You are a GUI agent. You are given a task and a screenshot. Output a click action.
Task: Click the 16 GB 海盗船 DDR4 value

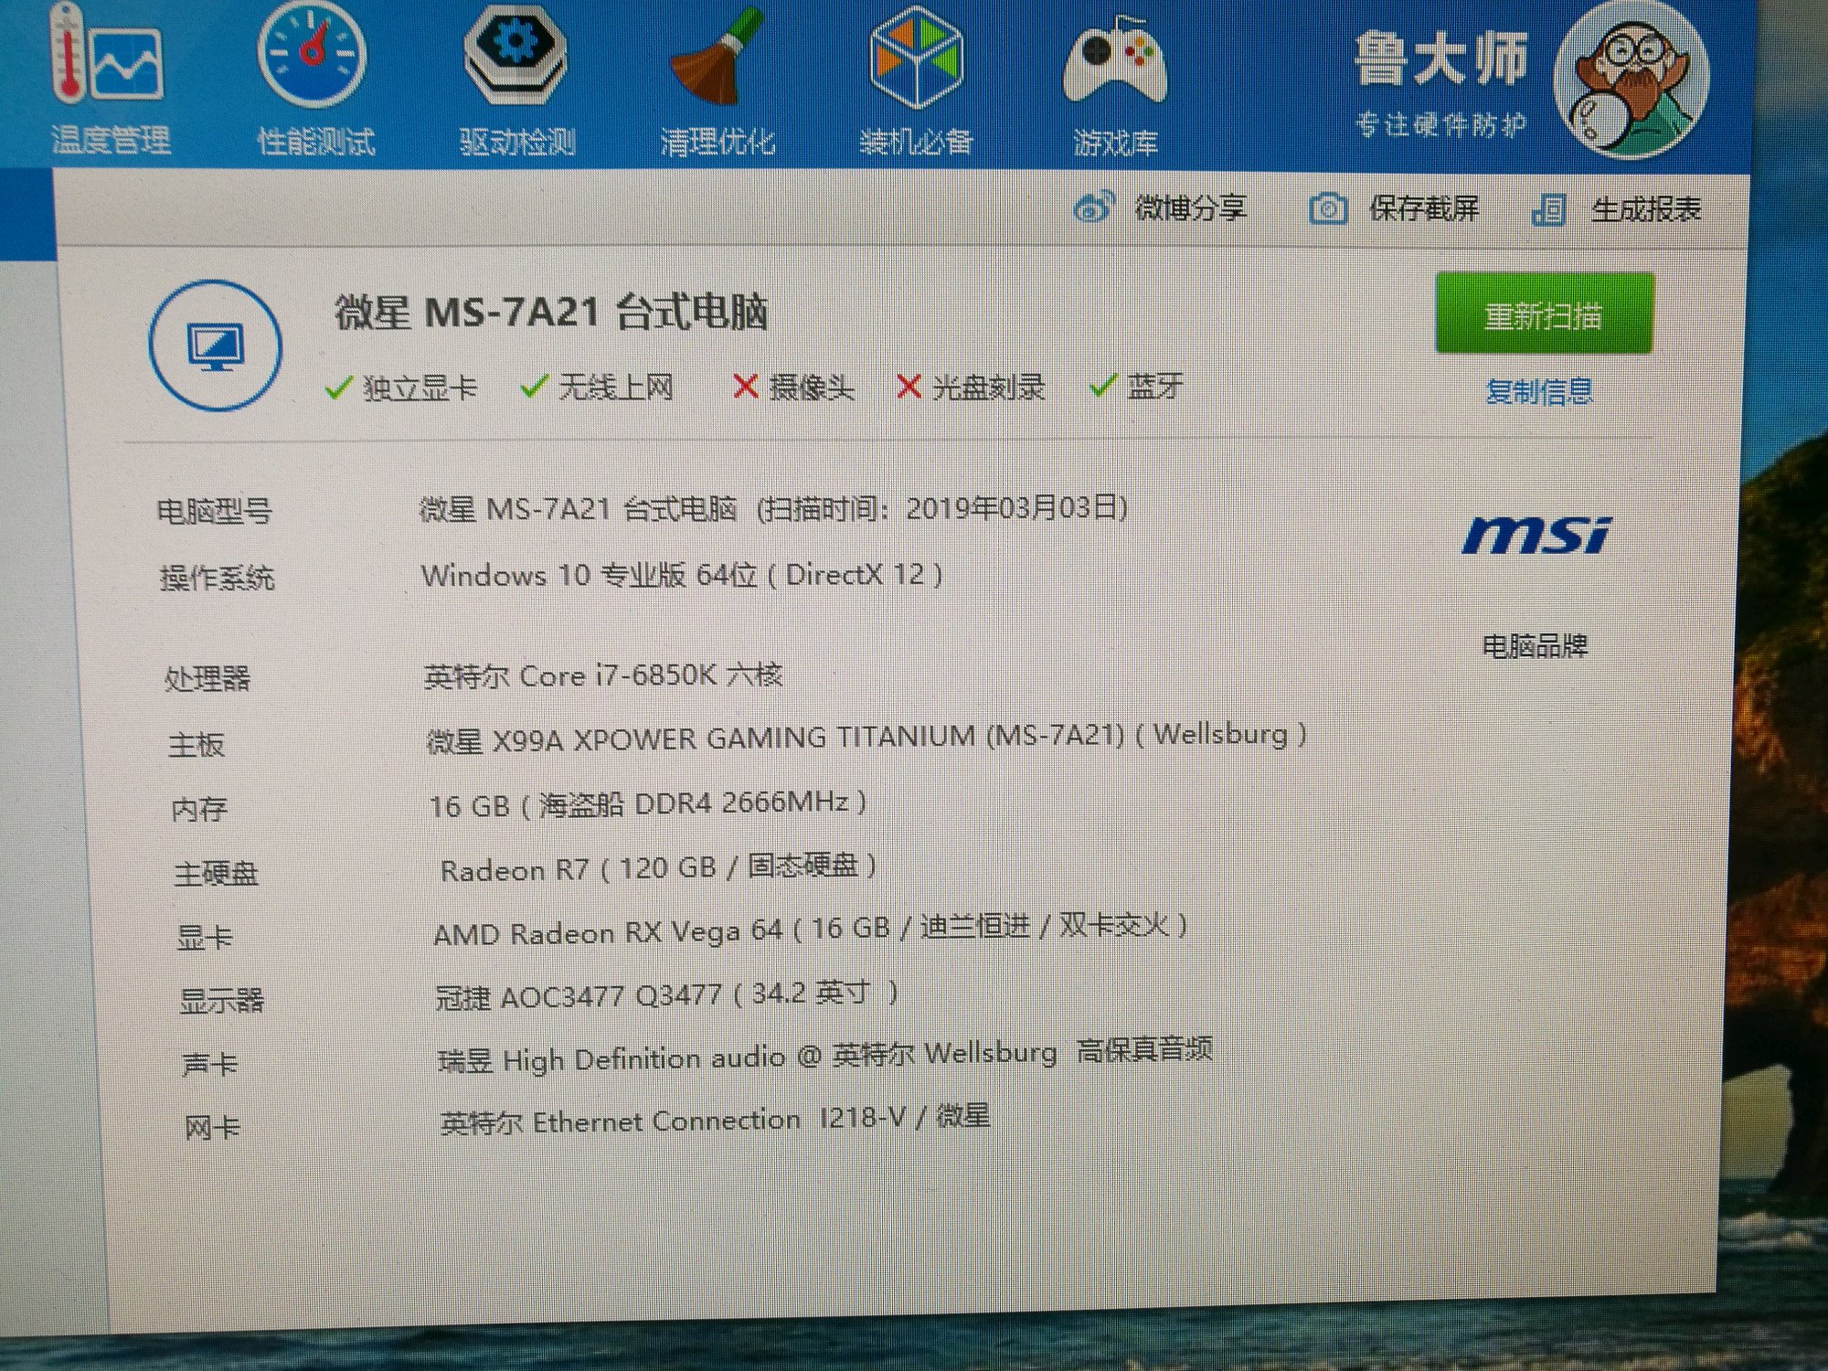click(648, 804)
